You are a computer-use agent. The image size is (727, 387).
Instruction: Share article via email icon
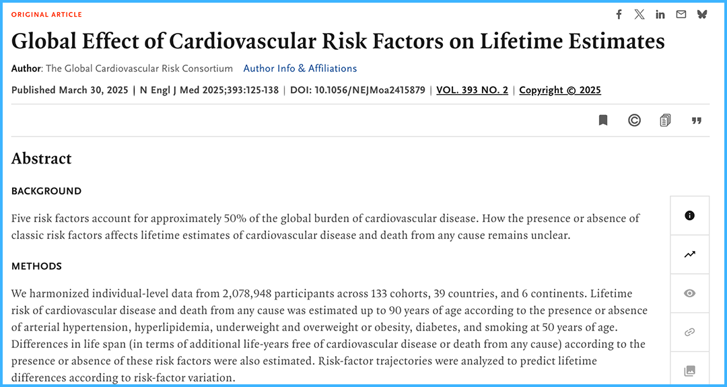[x=681, y=14]
